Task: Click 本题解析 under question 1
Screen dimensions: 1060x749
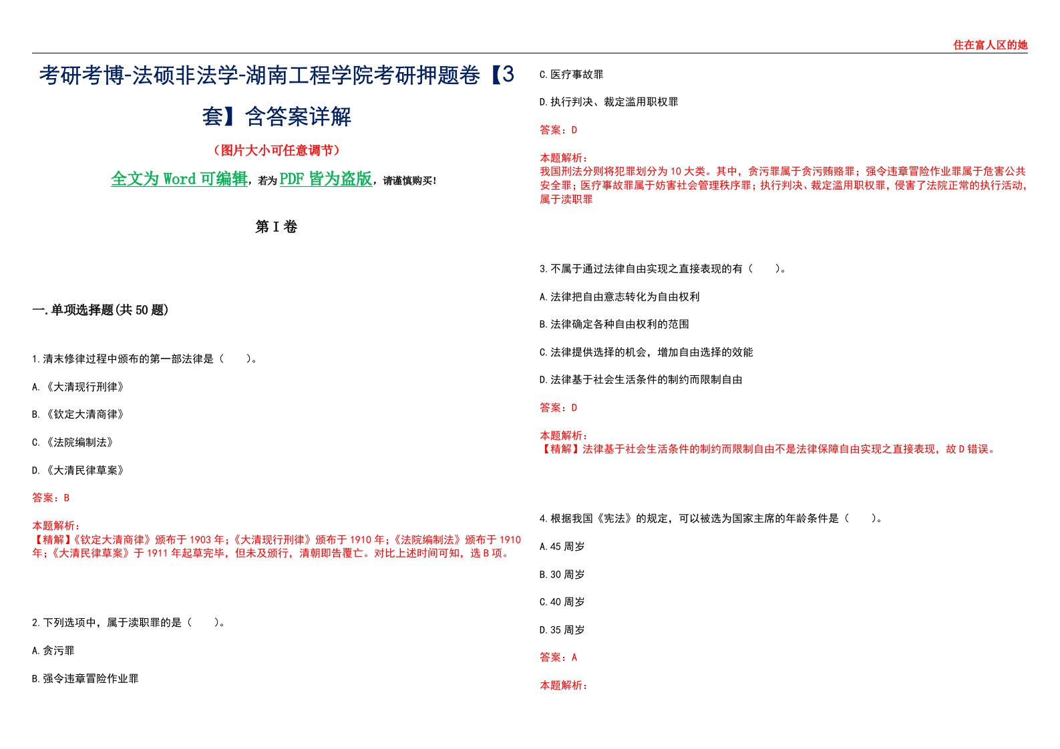Action: point(56,526)
